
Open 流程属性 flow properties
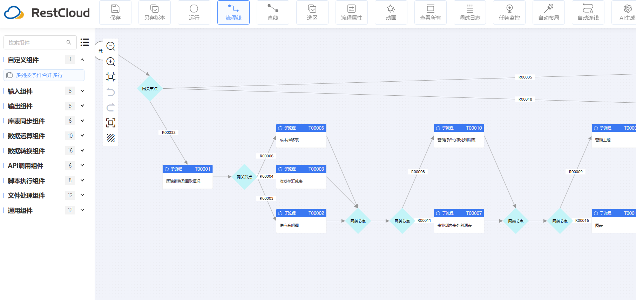tap(352, 13)
